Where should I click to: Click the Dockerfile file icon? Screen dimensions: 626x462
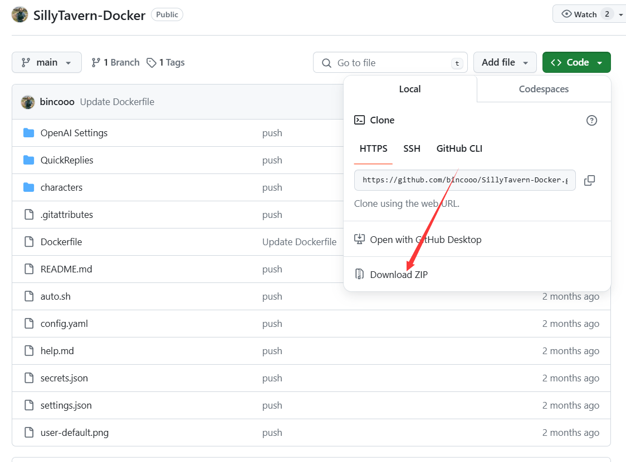pos(29,242)
